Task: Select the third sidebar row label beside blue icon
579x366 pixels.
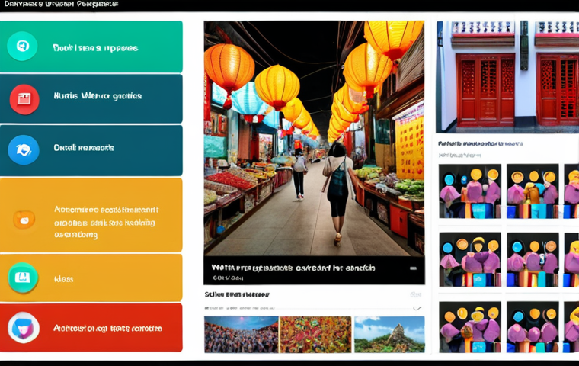Action: 84,148
